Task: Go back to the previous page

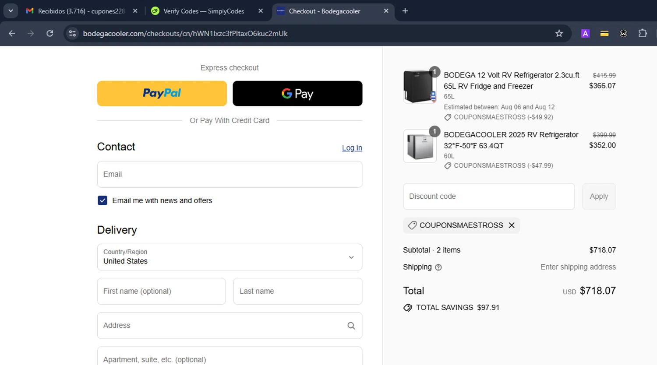Action: tap(12, 33)
